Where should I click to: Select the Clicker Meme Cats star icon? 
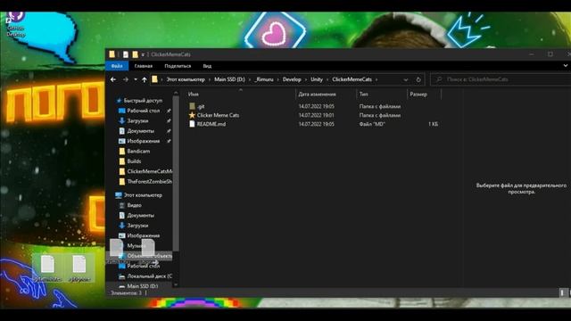[x=193, y=115]
